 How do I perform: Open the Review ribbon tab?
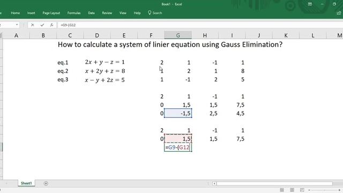tap(107, 13)
